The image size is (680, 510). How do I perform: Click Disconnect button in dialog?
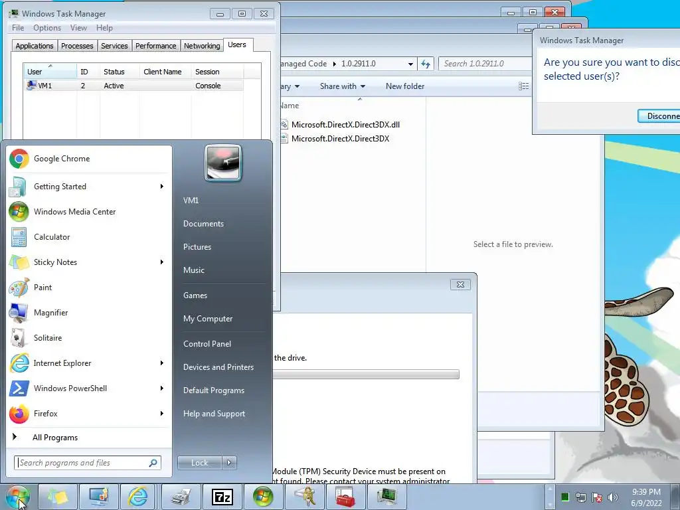(x=659, y=116)
